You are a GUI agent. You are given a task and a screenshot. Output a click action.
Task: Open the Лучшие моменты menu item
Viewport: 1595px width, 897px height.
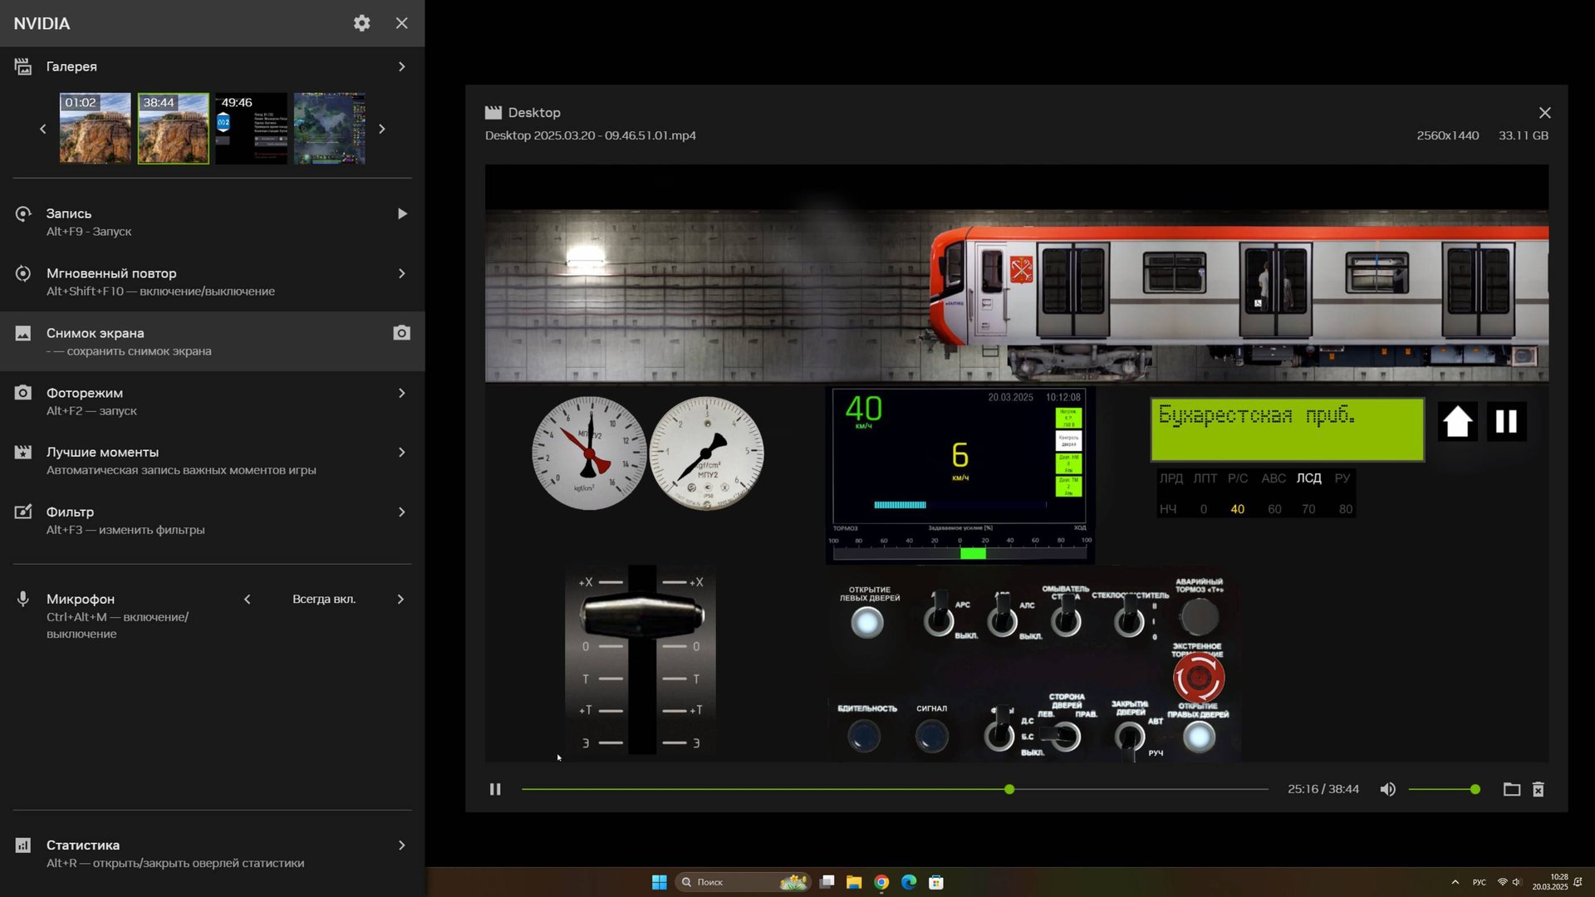(x=102, y=452)
